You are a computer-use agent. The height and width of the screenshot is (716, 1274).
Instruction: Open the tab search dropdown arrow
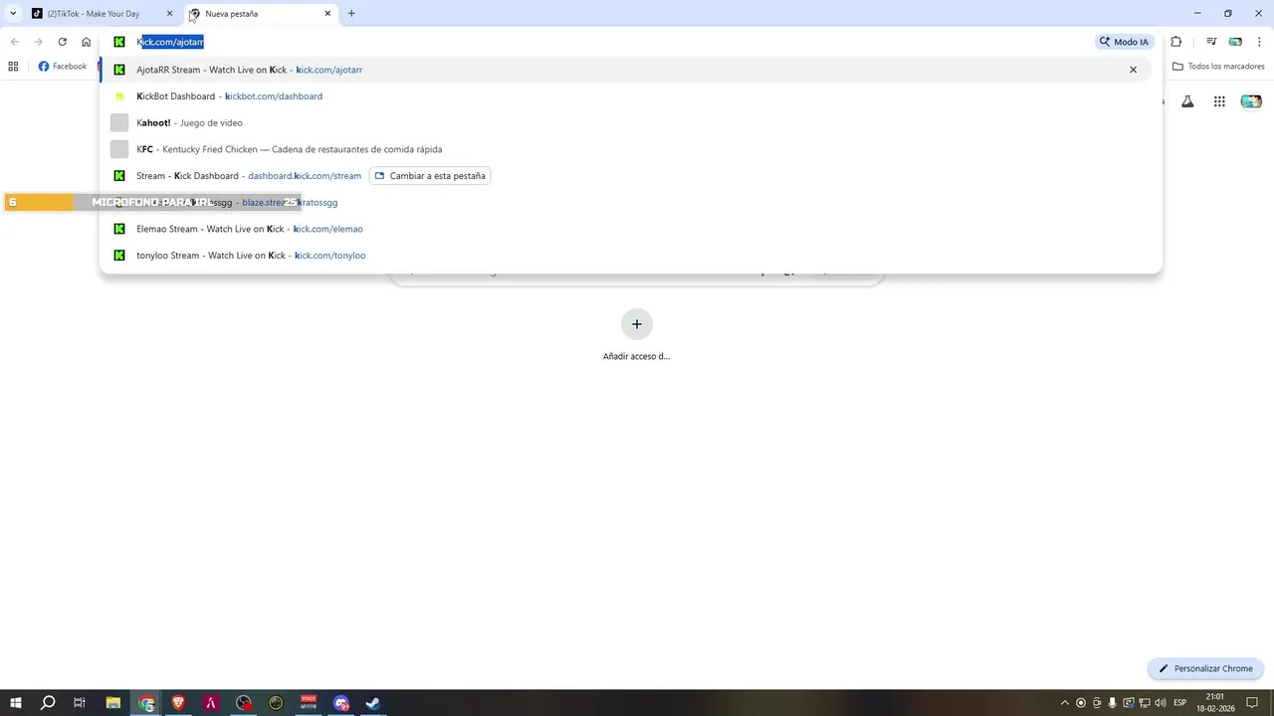tap(12, 14)
